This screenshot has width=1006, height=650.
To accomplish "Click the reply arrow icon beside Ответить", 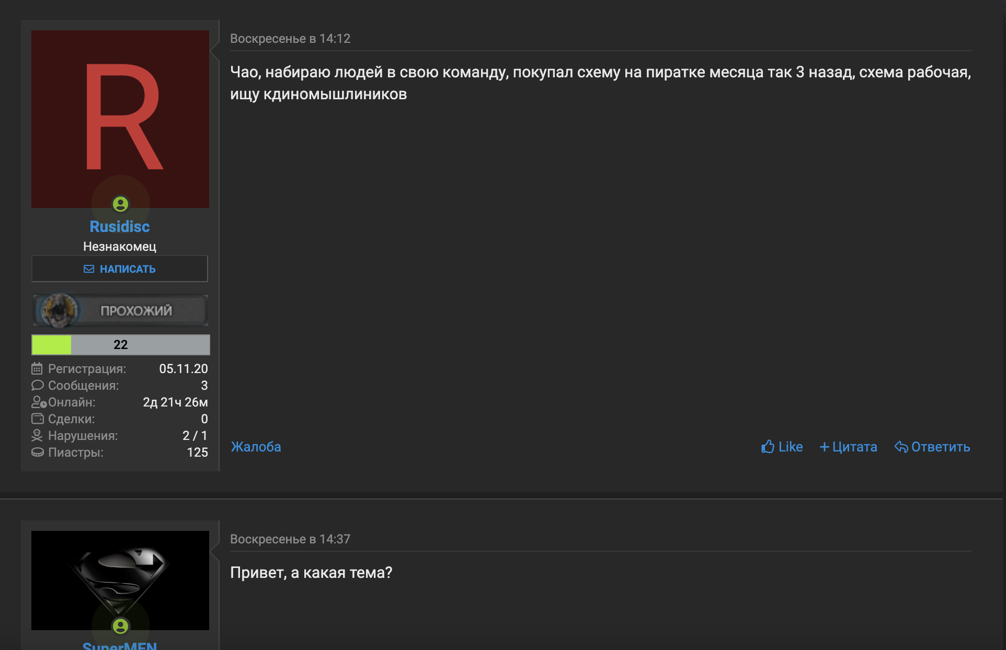I will [901, 447].
